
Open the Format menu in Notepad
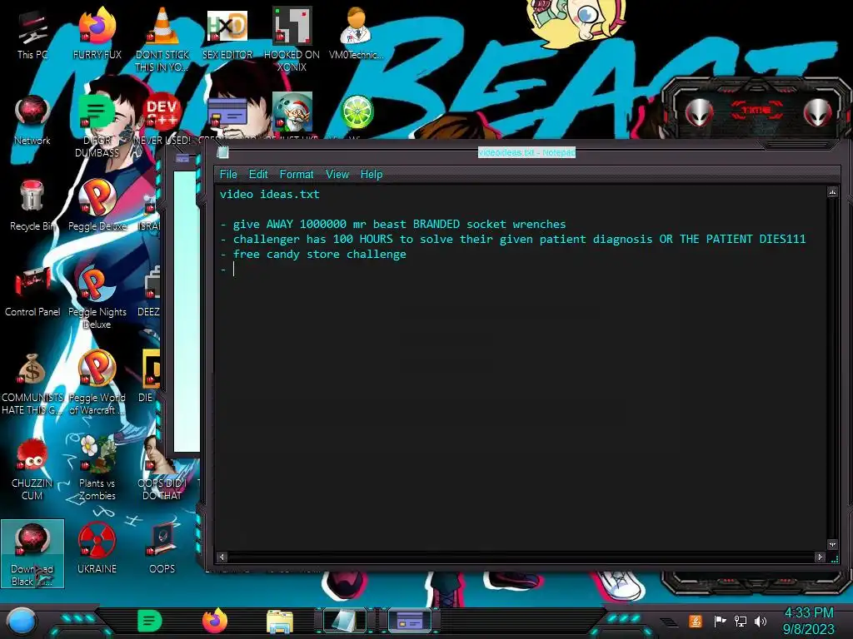(x=297, y=175)
